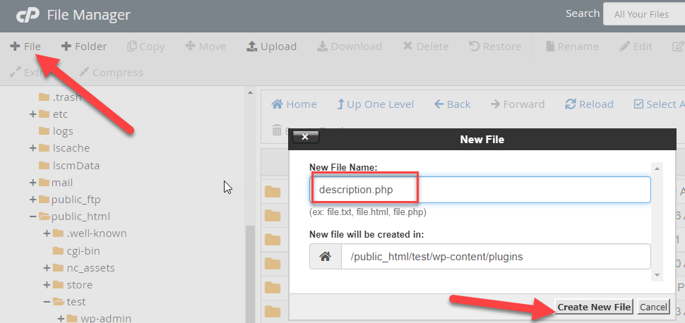
Task: Collapse the public_html folder
Action: pyautogui.click(x=32, y=217)
